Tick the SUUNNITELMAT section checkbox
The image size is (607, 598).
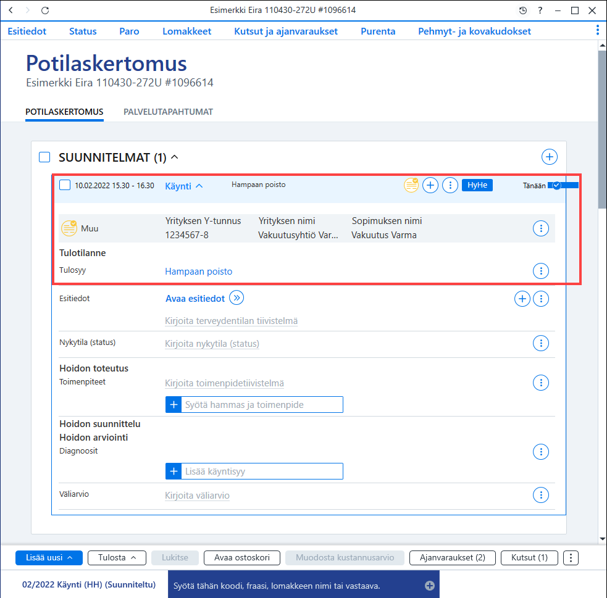coord(44,157)
